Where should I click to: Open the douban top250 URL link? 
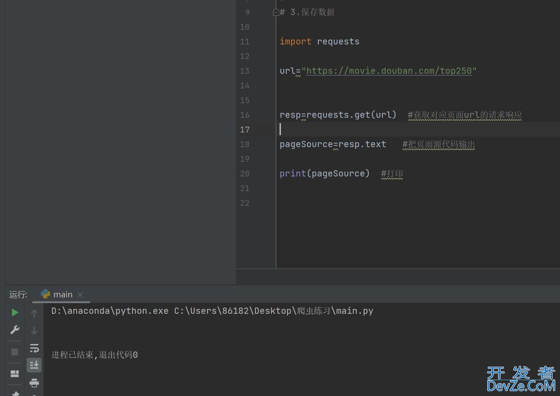389,71
